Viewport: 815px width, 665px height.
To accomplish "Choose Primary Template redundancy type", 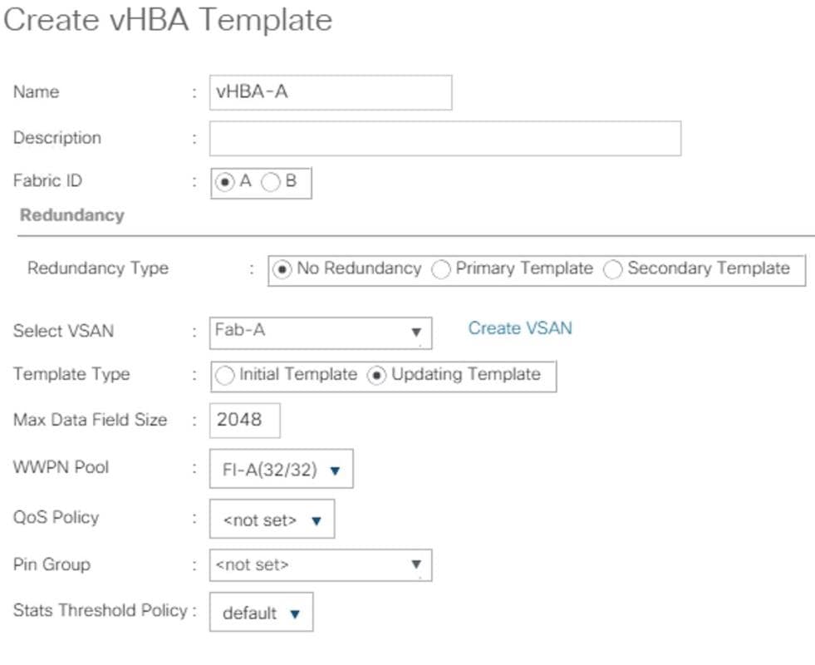I will 441,269.
